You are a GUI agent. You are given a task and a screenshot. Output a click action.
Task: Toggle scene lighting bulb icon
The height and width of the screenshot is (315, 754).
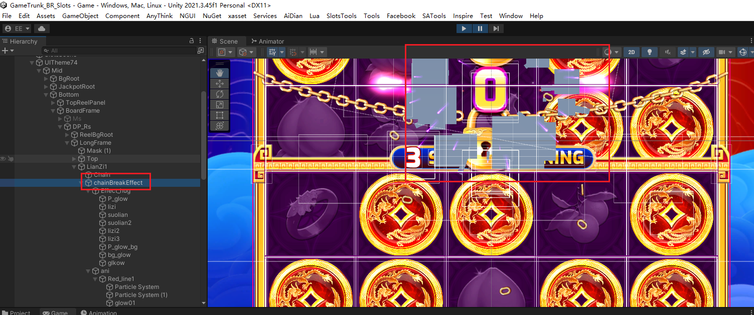pyautogui.click(x=650, y=52)
